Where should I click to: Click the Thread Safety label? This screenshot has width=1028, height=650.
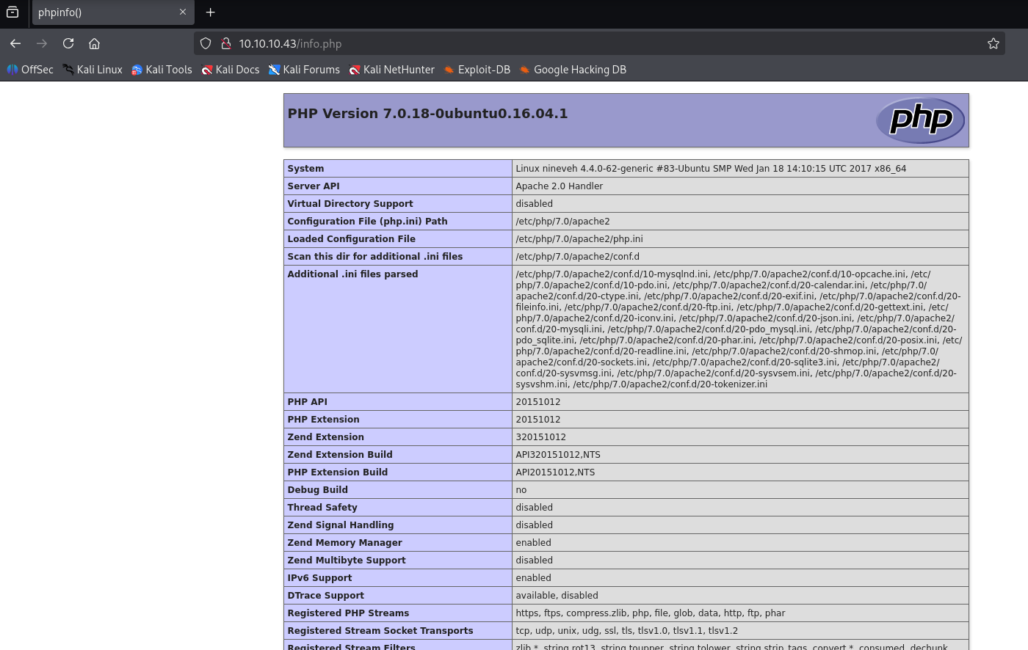click(322, 508)
